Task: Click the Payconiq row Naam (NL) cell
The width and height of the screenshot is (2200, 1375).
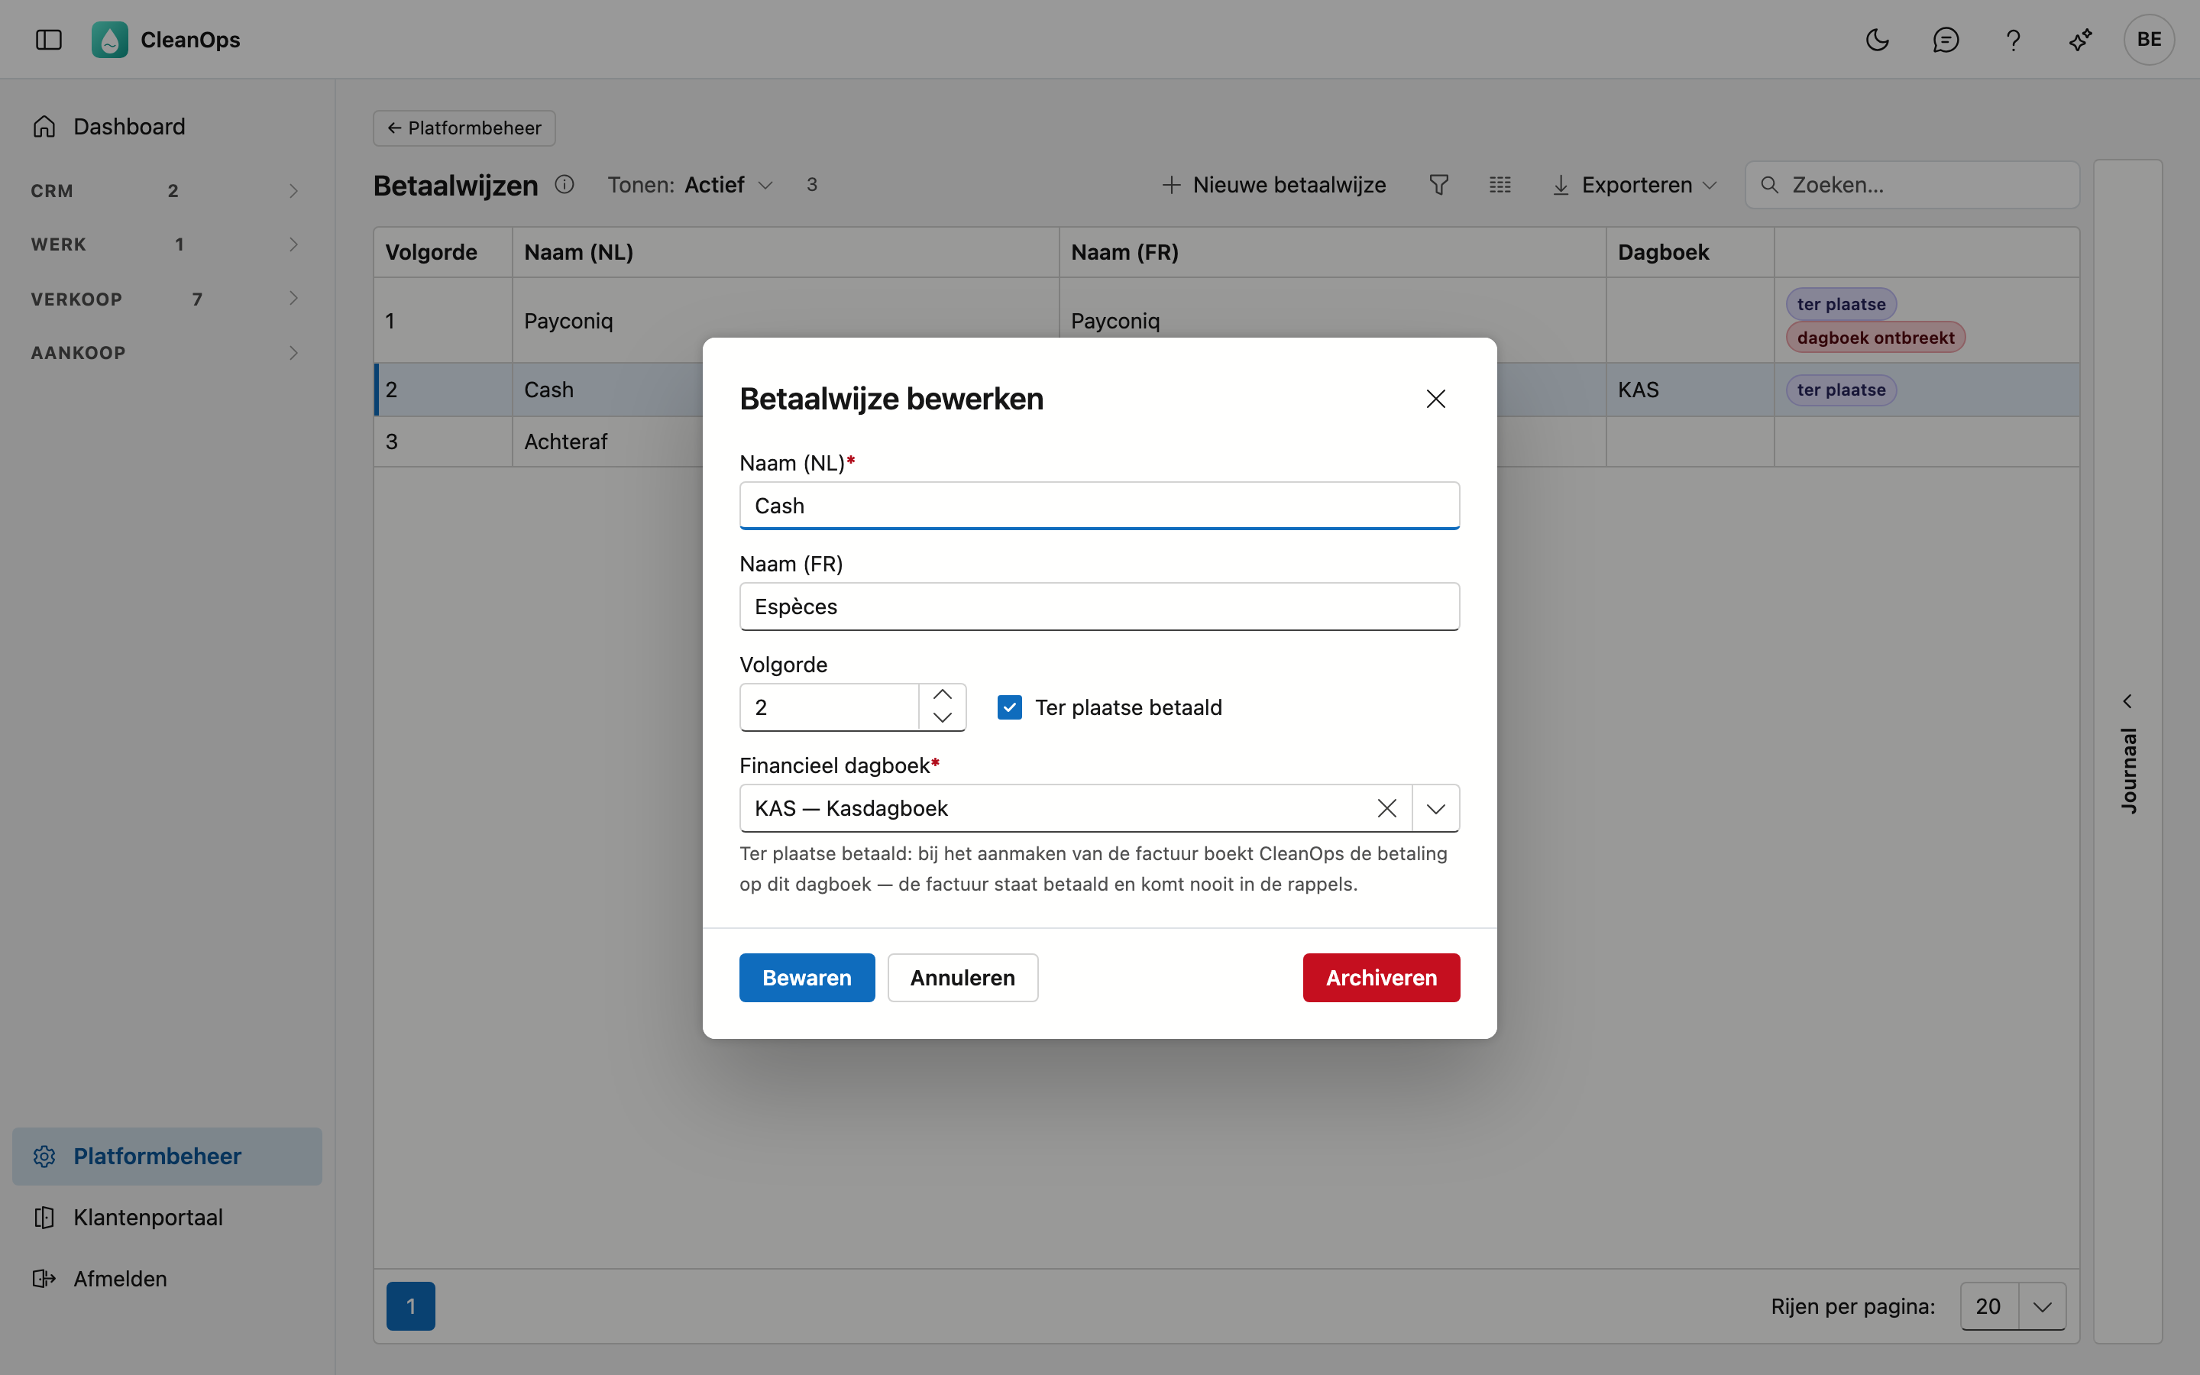Action: coord(785,320)
